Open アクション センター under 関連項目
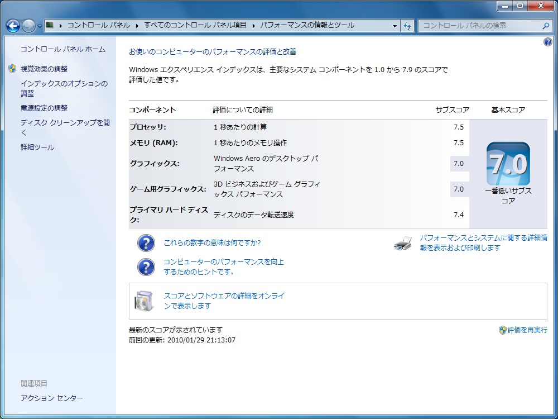The image size is (558, 419). [x=51, y=398]
